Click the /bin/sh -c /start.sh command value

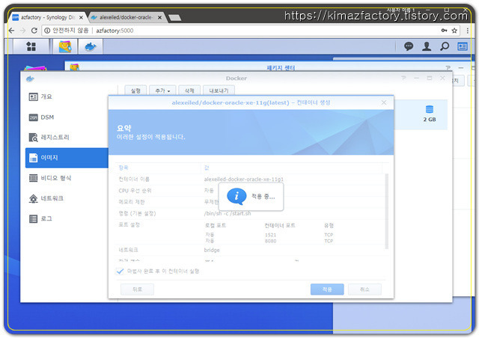(228, 213)
